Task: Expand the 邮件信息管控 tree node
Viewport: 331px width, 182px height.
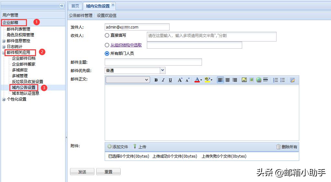Action: tap(4, 41)
